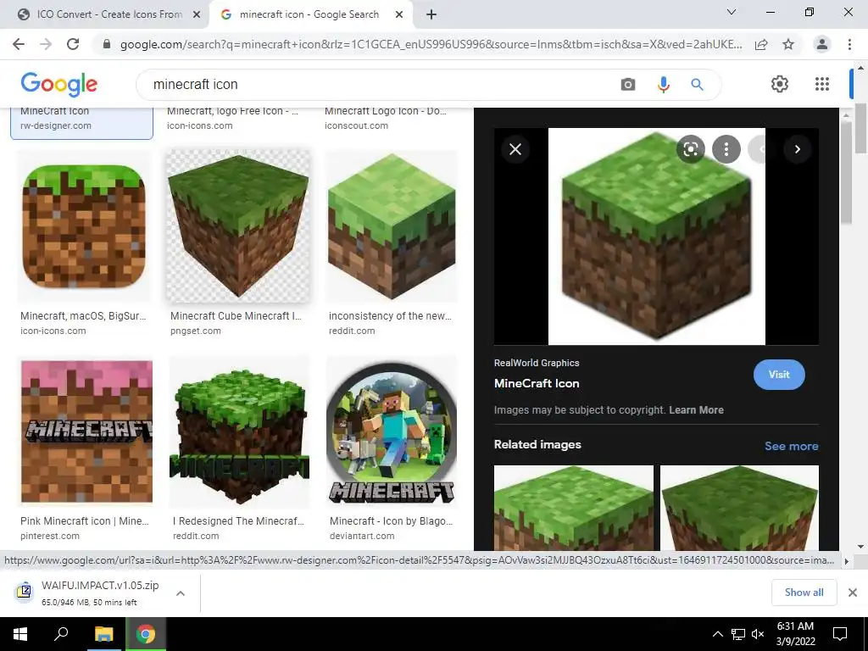This screenshot has height=651, width=868.
Task: Open the MineCraft Icon title link
Action: [x=537, y=383]
